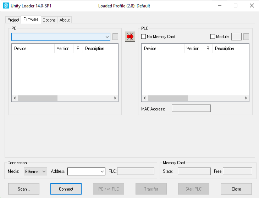Switch to the Project tab
The width and height of the screenshot is (259, 198).
[x=13, y=20]
